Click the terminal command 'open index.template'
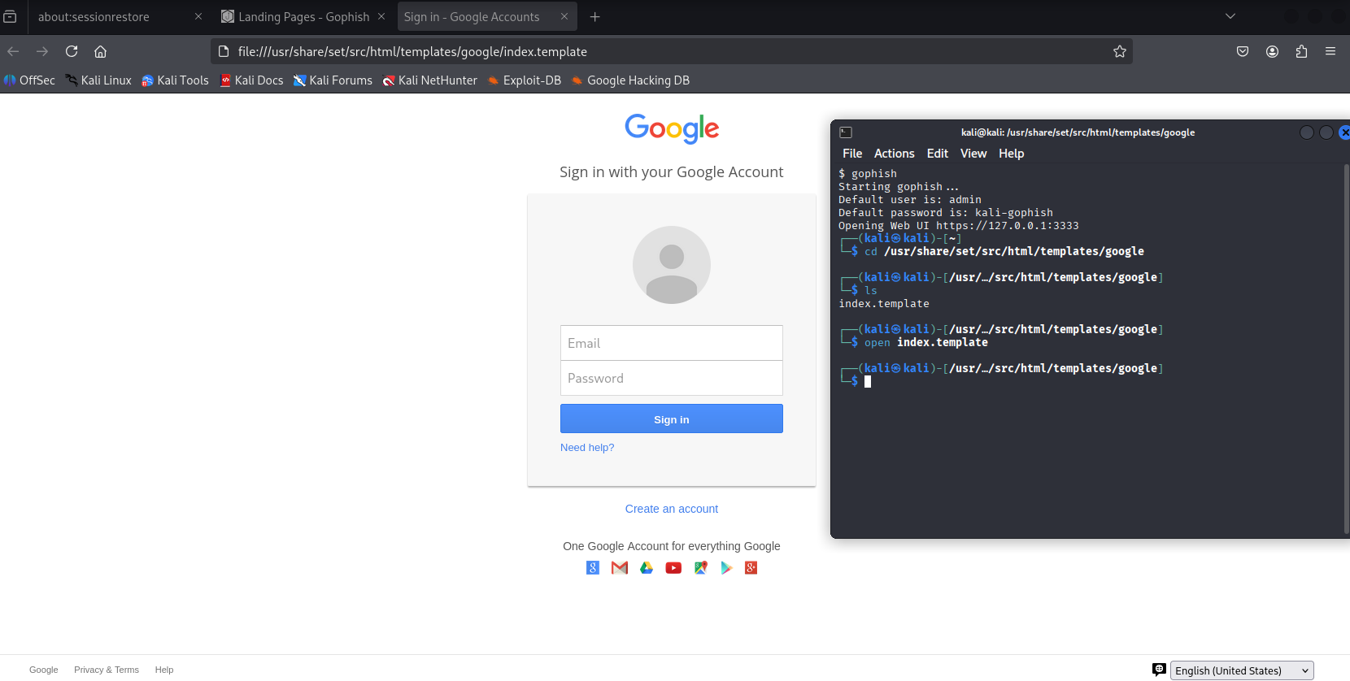 (926, 343)
